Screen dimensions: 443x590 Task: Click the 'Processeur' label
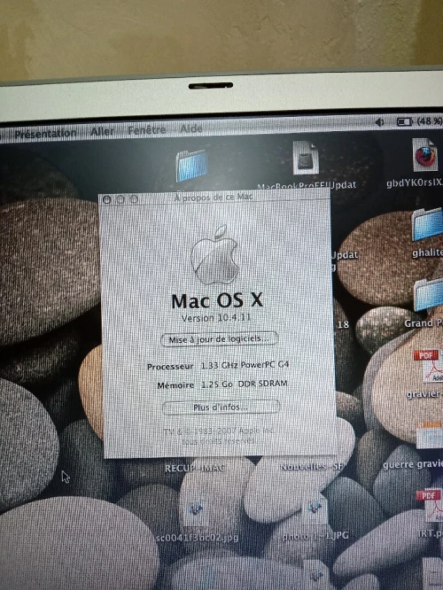click(170, 367)
